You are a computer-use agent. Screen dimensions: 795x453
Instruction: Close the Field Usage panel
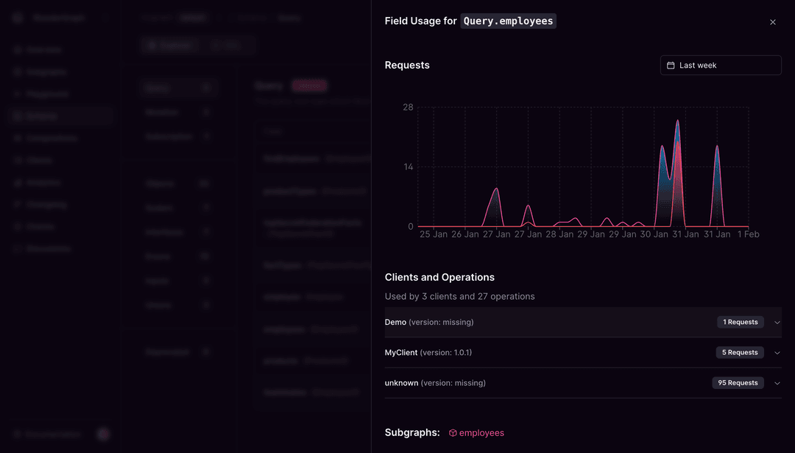pyautogui.click(x=772, y=22)
